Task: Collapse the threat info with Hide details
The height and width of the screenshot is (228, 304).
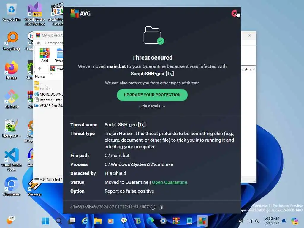Action: coord(152,106)
